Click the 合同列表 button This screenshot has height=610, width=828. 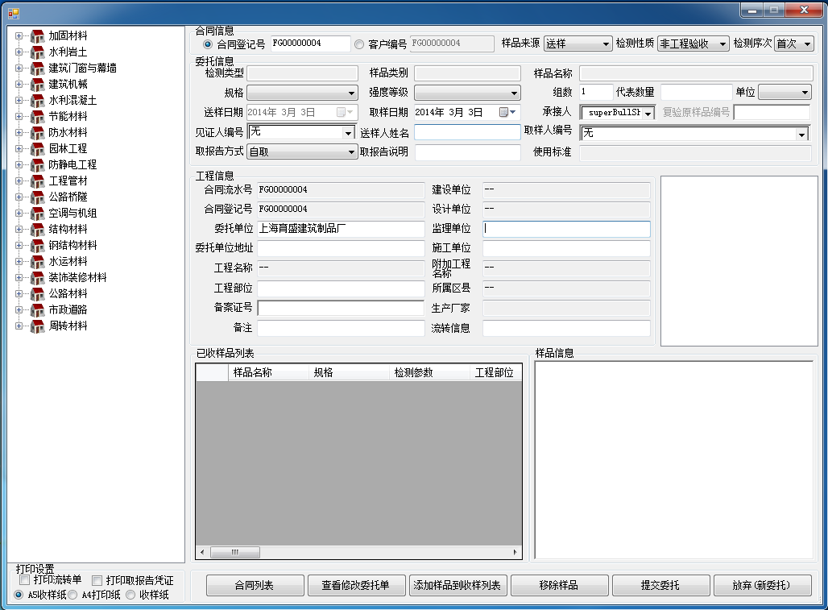tap(255, 585)
